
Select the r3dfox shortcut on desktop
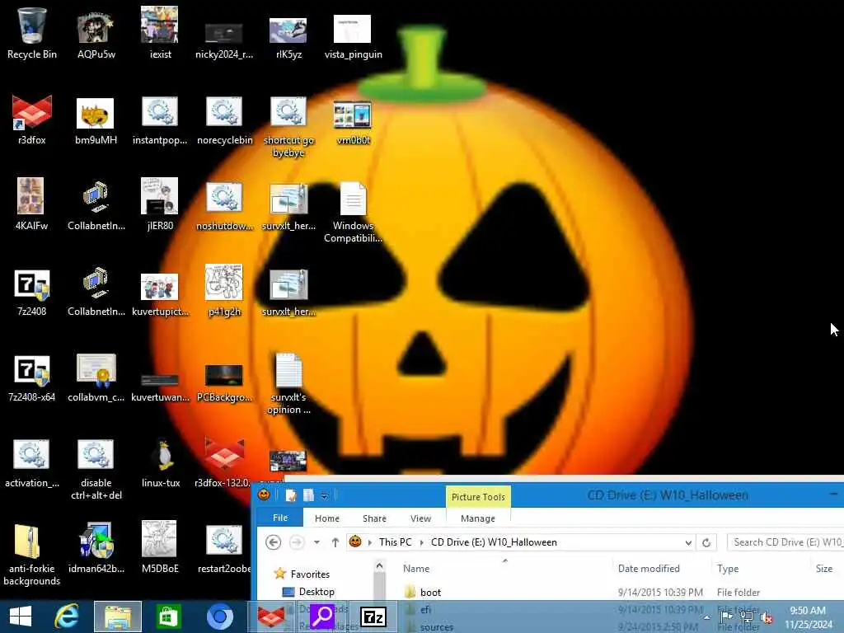(32, 120)
